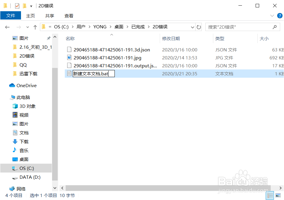Viewport: 284px width, 200px height.
Task: Switch to the 共享 ribbon tab
Action: pyautogui.click(x=50, y=16)
